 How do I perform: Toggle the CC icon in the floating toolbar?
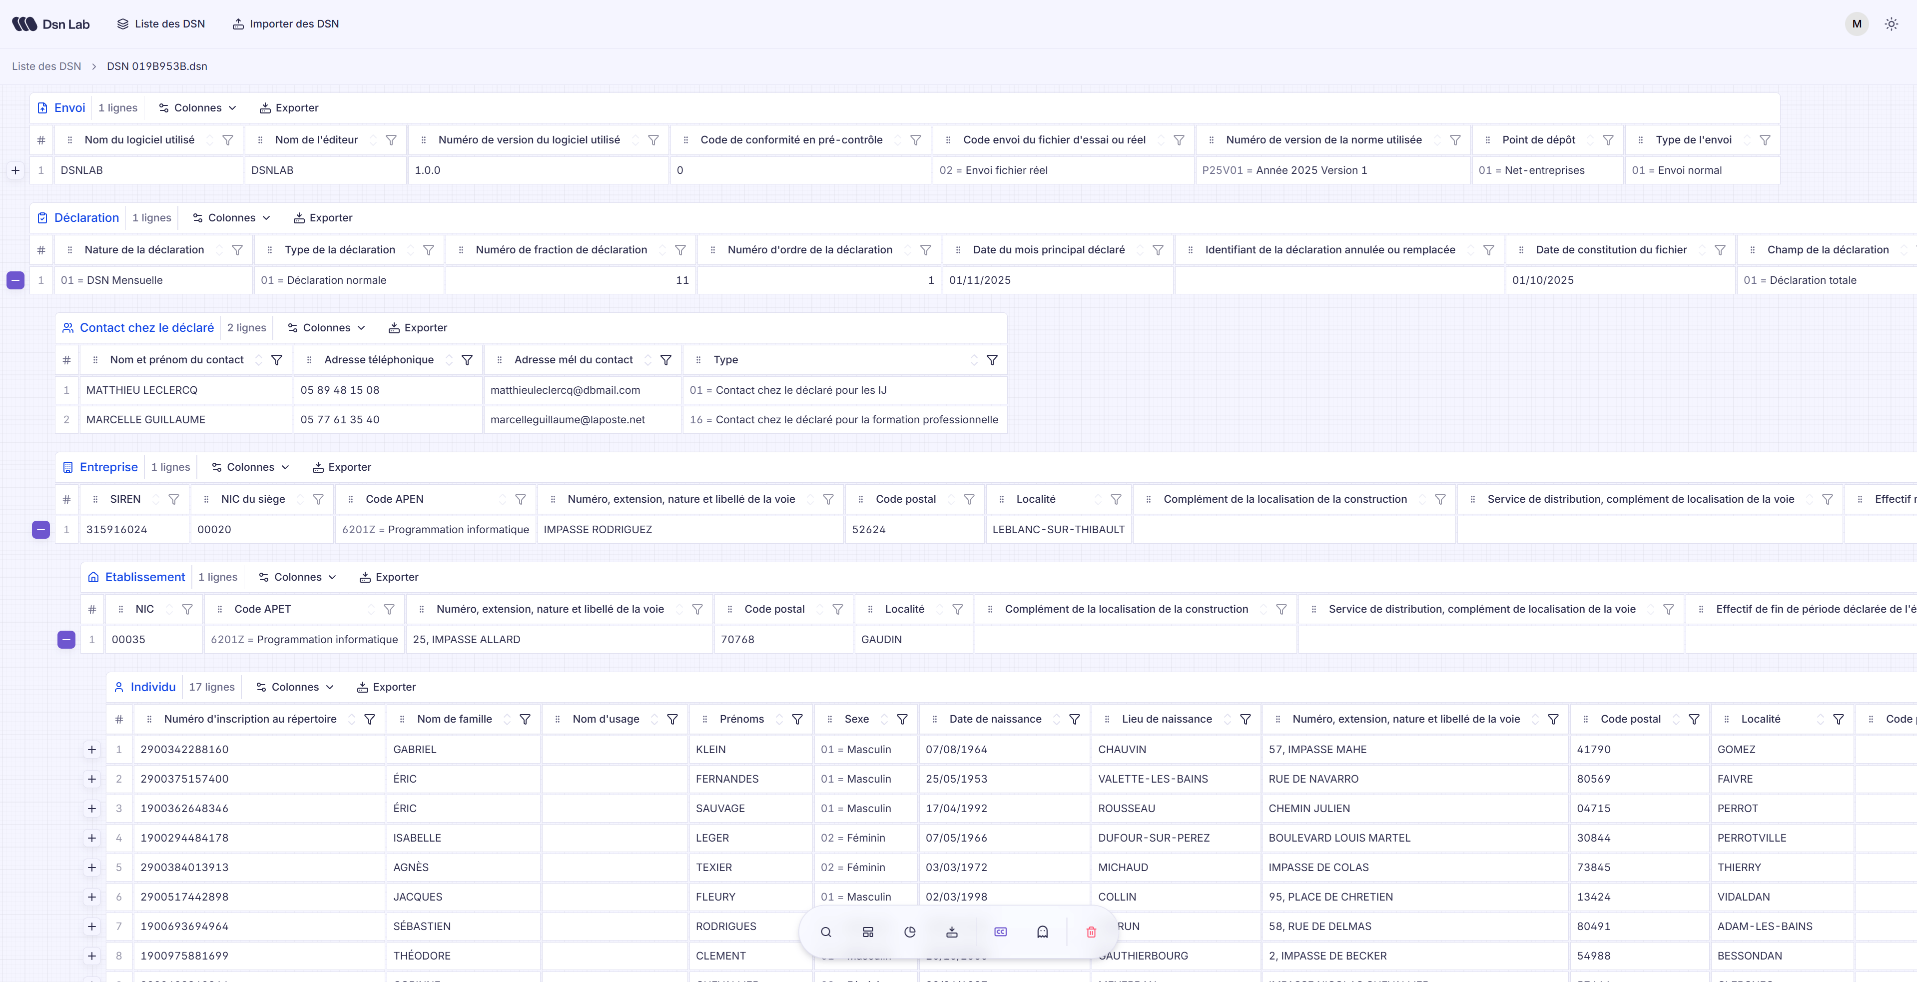point(1000,932)
